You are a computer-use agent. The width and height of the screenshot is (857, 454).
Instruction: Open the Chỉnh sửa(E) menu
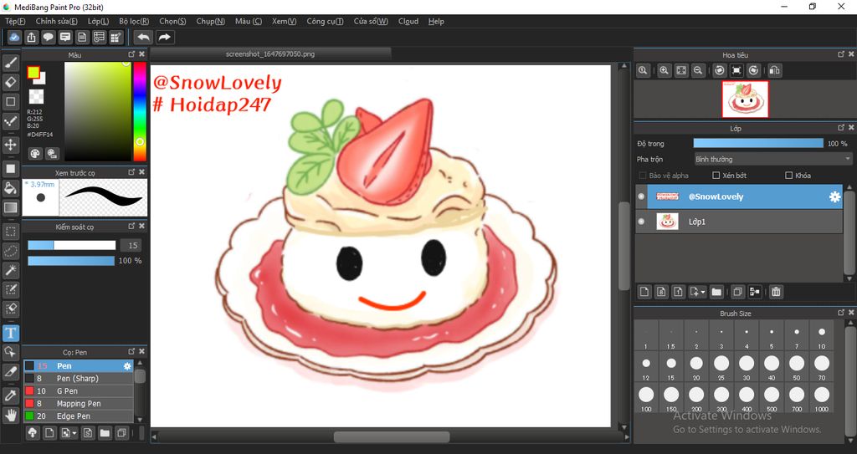(56, 21)
